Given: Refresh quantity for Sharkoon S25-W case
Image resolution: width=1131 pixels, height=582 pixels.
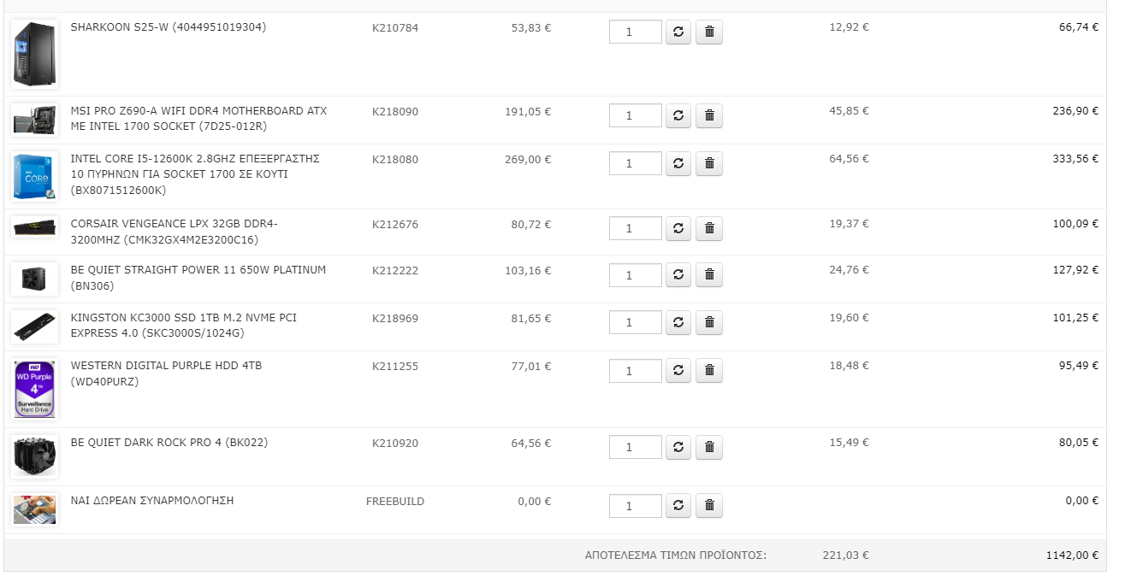Looking at the screenshot, I should (x=678, y=32).
